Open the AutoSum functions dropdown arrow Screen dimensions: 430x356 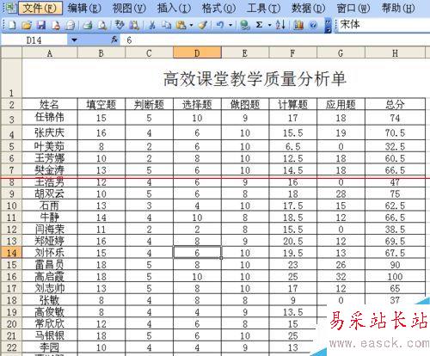(269, 25)
